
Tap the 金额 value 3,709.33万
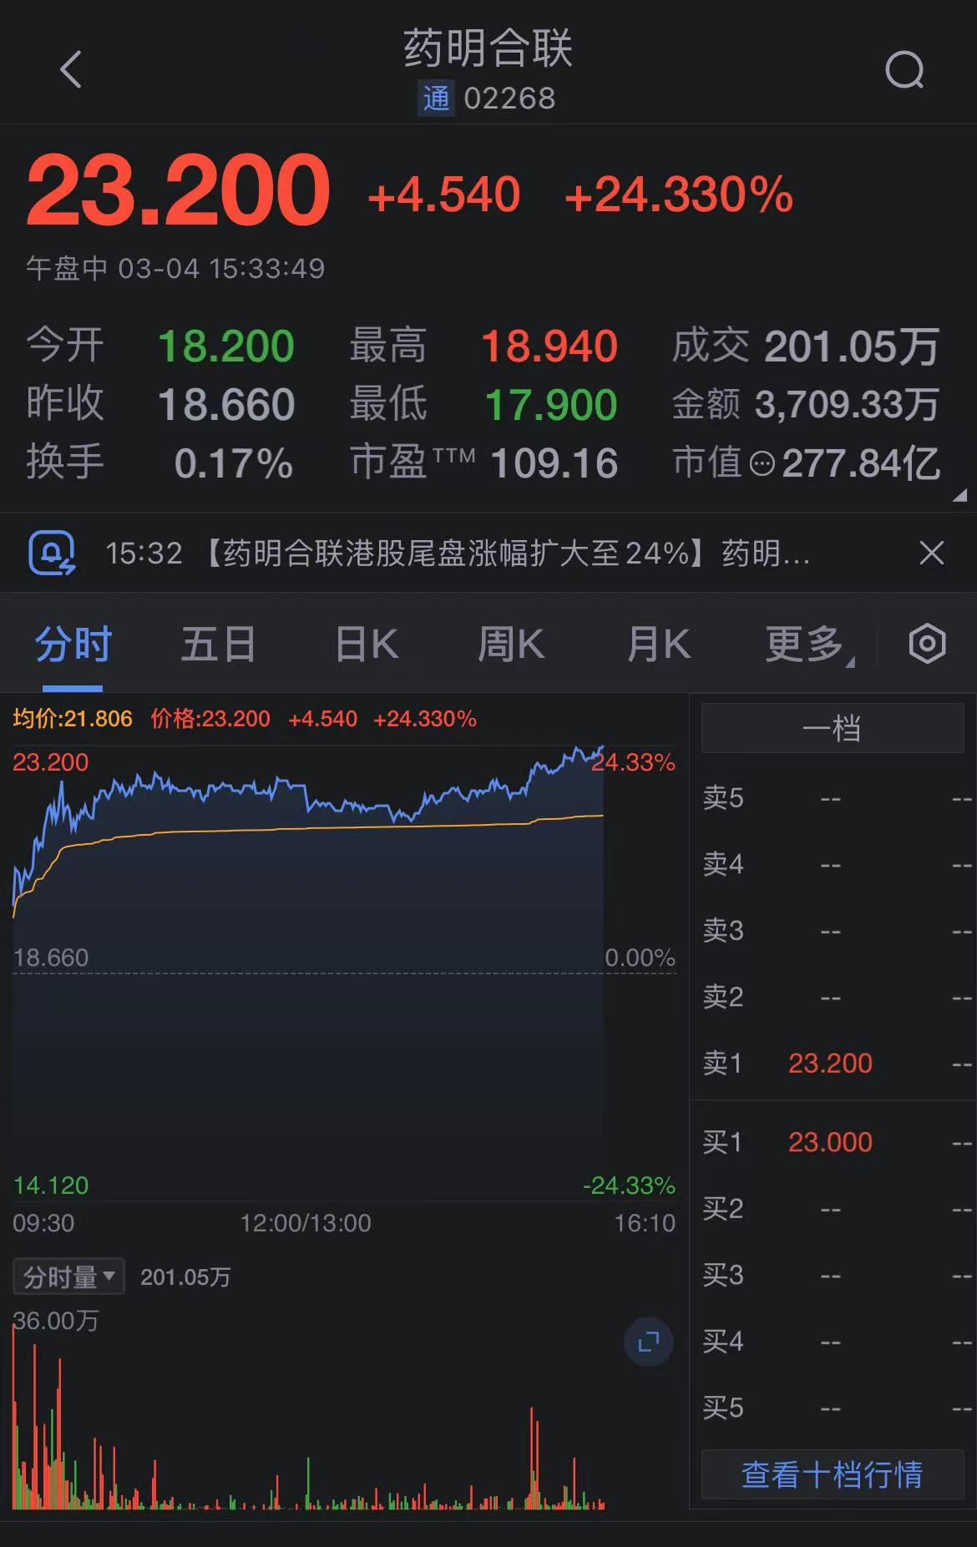coord(848,405)
